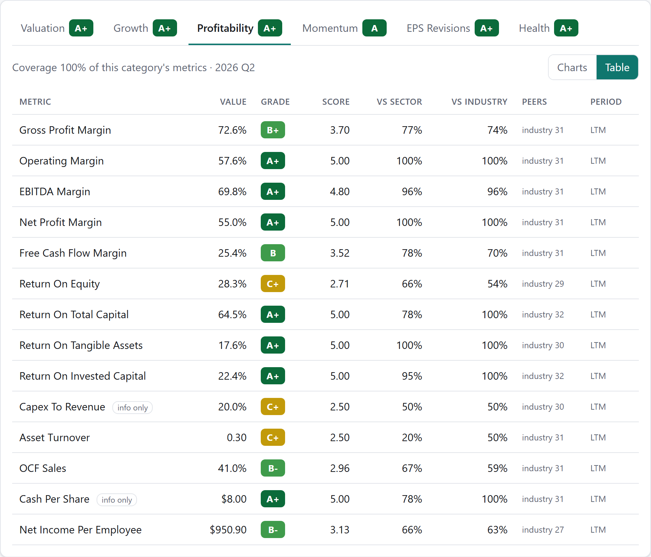Click the 72.6% Gross Profit Margin value
Viewport: 651px width, 557px height.
[232, 130]
